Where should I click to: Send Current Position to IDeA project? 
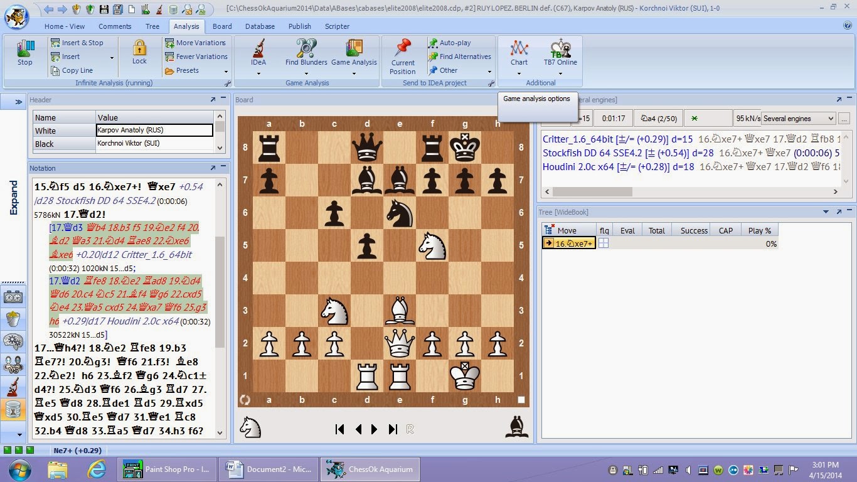click(x=403, y=56)
